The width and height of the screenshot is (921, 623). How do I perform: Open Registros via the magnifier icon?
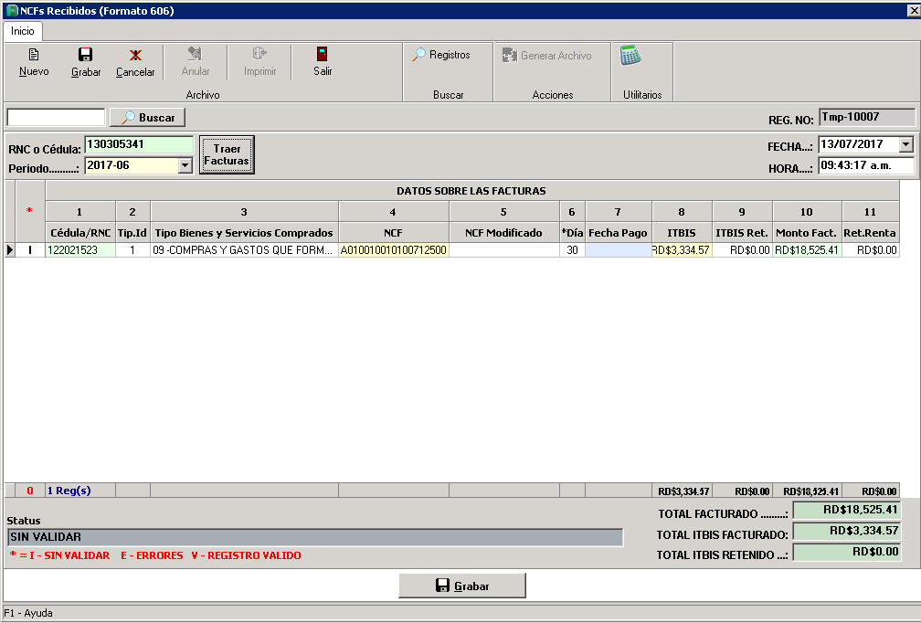coord(447,55)
